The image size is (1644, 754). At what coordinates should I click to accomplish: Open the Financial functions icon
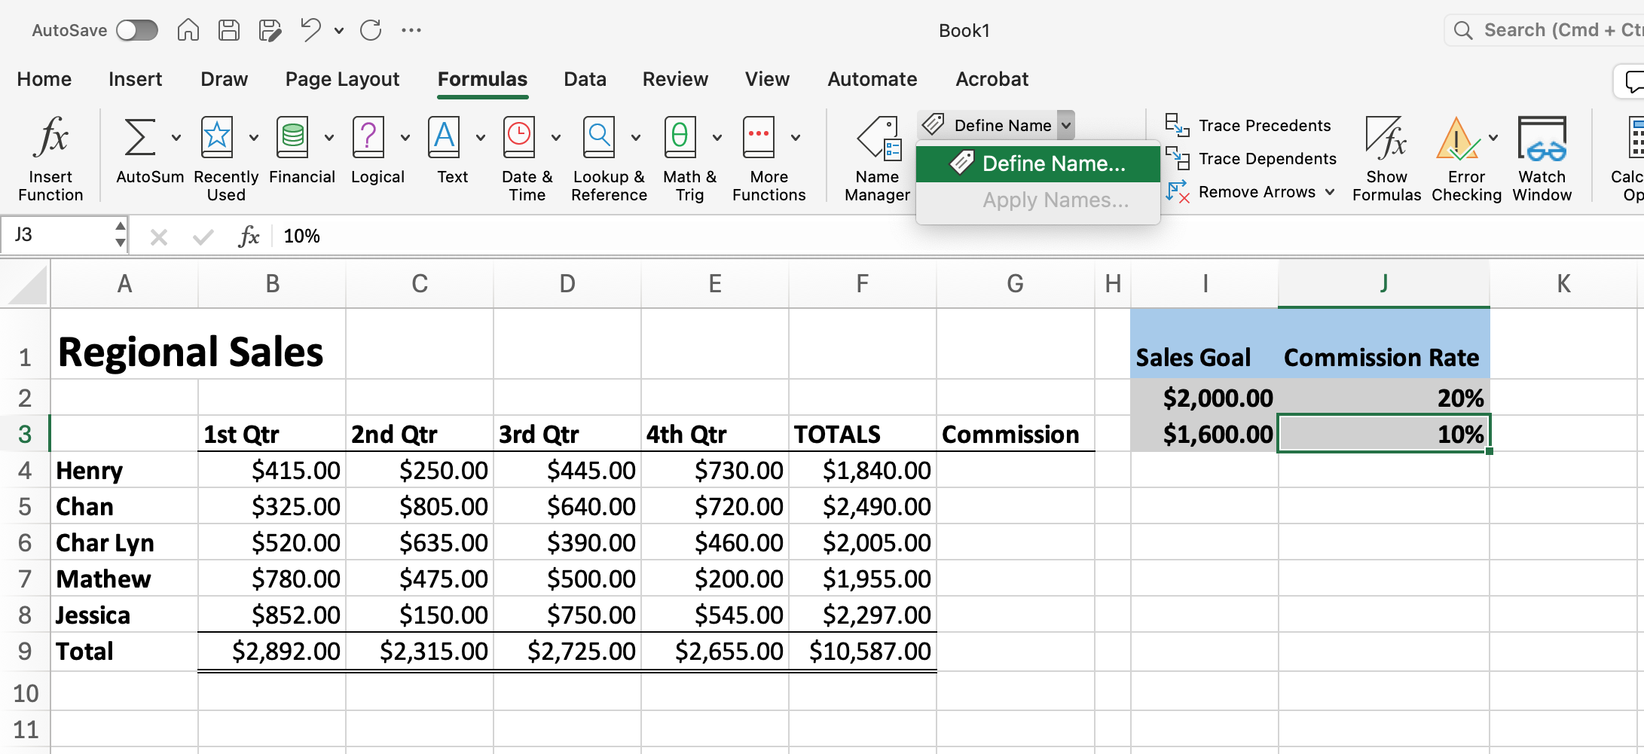pyautogui.click(x=292, y=137)
